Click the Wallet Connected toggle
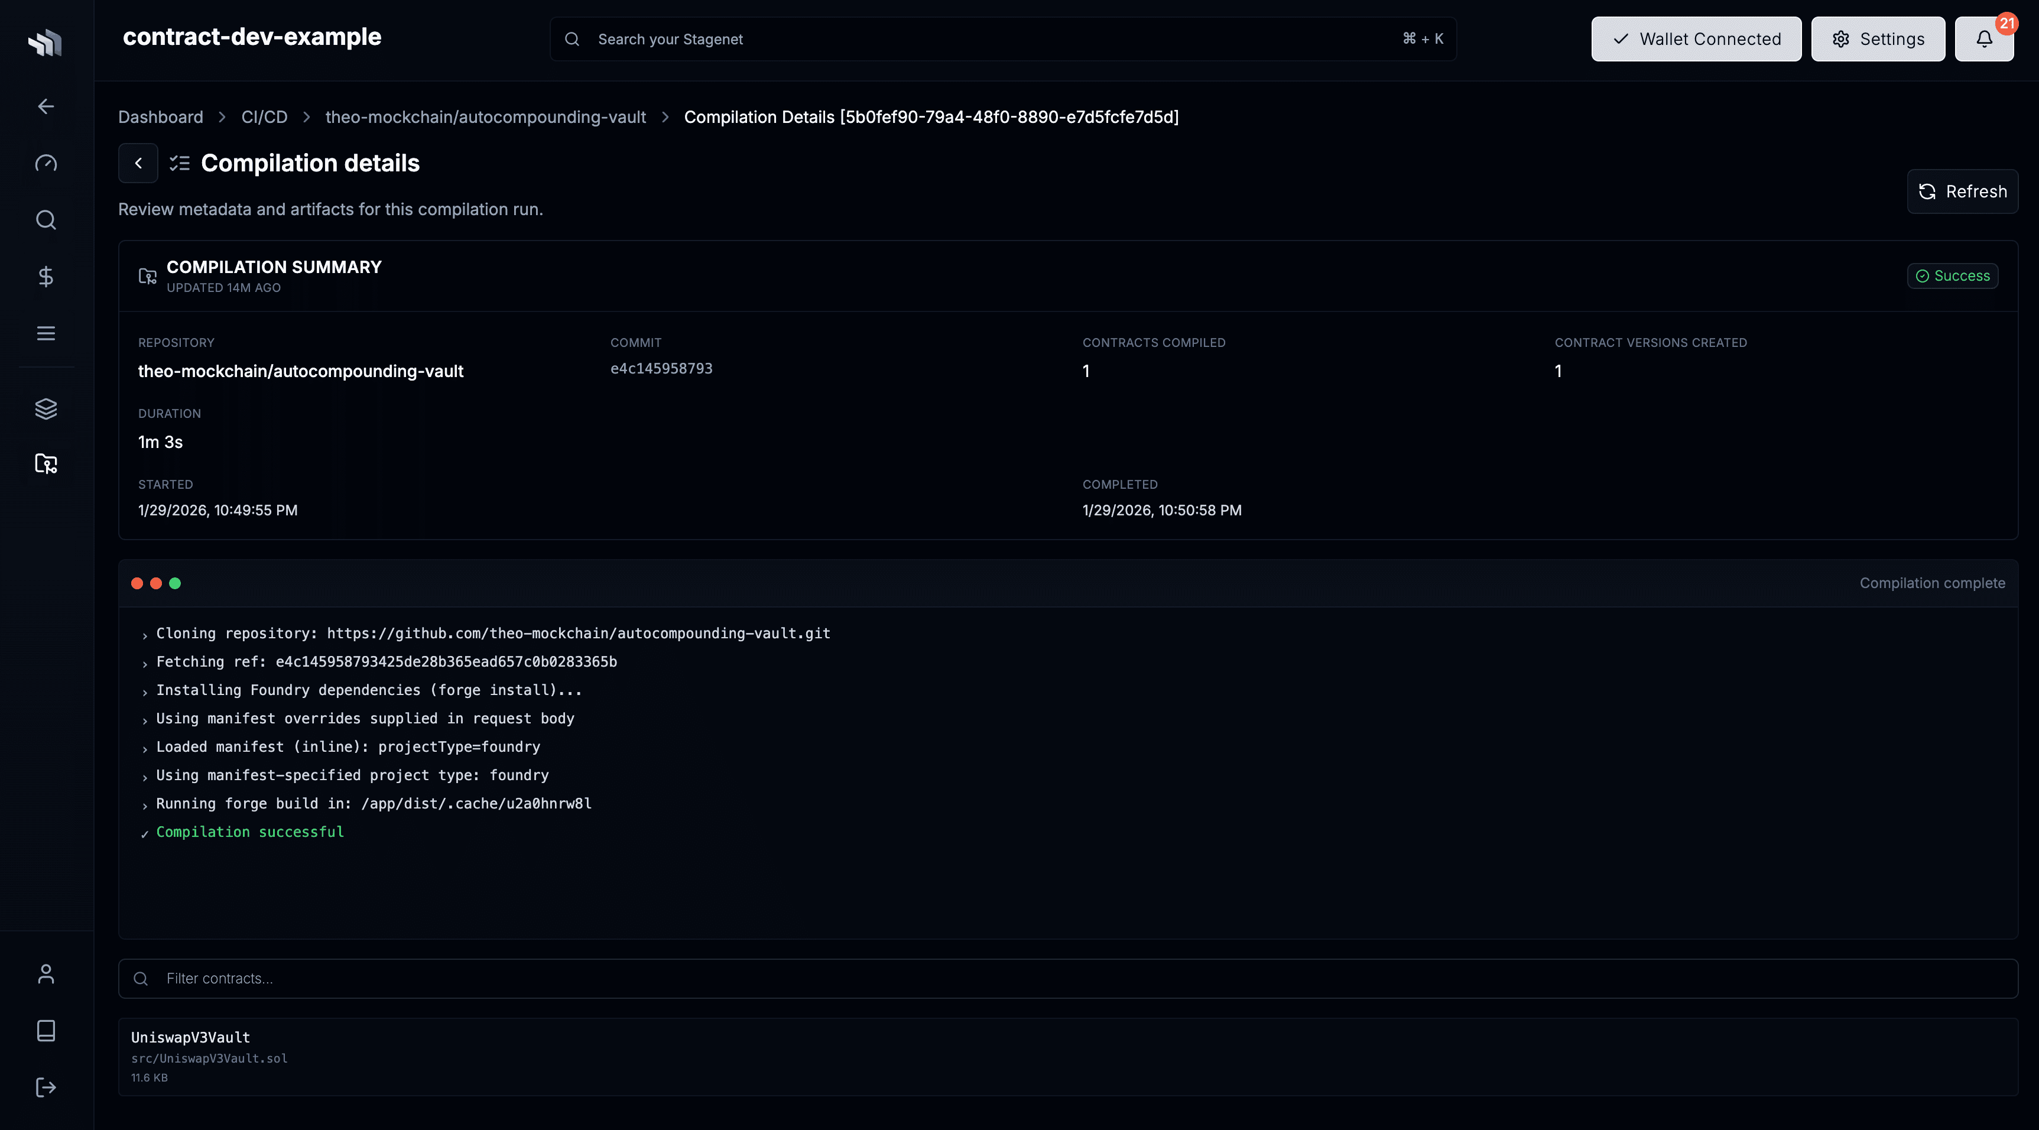Image resolution: width=2039 pixels, height=1130 pixels. pos(1696,38)
